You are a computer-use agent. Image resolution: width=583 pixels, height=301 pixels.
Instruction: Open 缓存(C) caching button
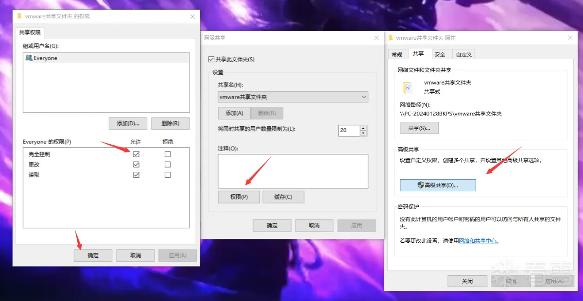pyautogui.click(x=283, y=197)
